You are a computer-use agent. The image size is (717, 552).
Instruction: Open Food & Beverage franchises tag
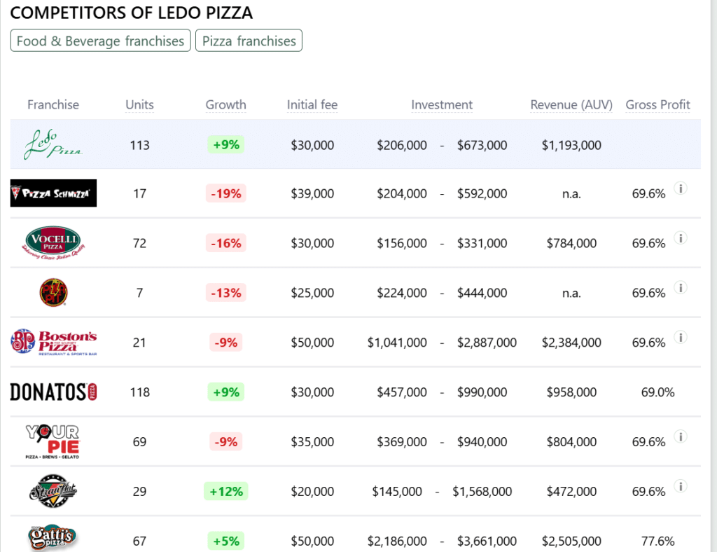click(x=100, y=41)
